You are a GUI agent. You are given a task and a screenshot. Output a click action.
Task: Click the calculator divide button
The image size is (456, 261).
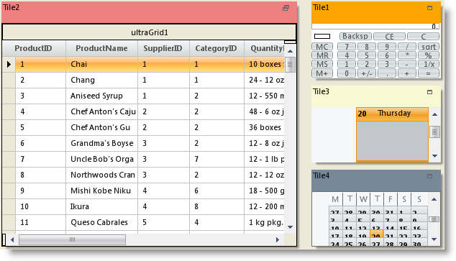407,47
